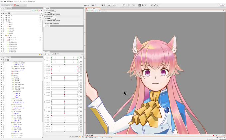Open the parts panel options menu
Screen dimensions: 226x140
[x=41, y=13]
